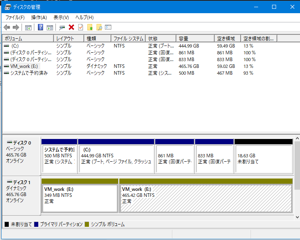Image resolution: width=300 pixels, height=240 pixels.
Task: Click the drive icon of システムで予約済み row
Action: click(x=6, y=73)
